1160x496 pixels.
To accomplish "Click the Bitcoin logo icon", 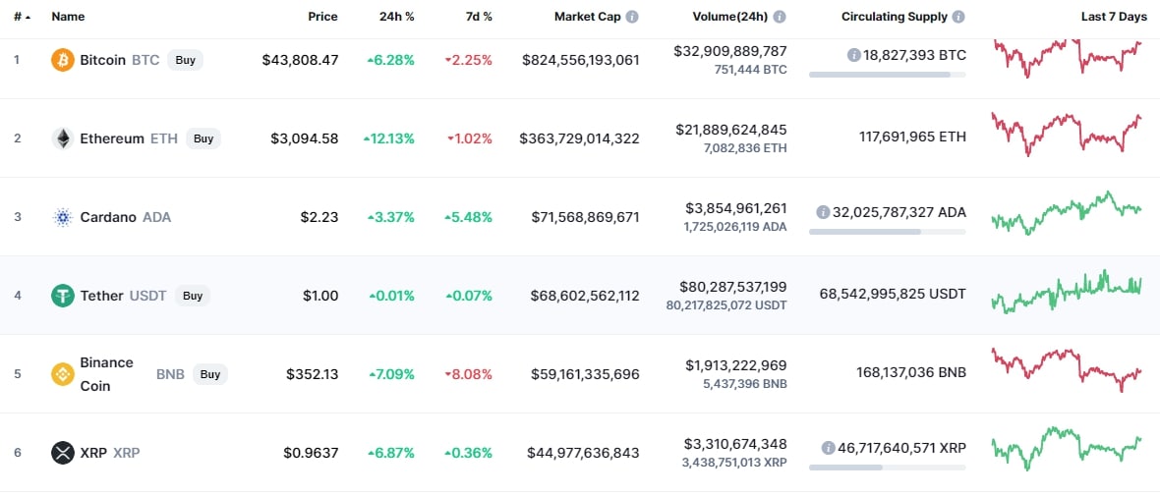I will click(x=63, y=60).
